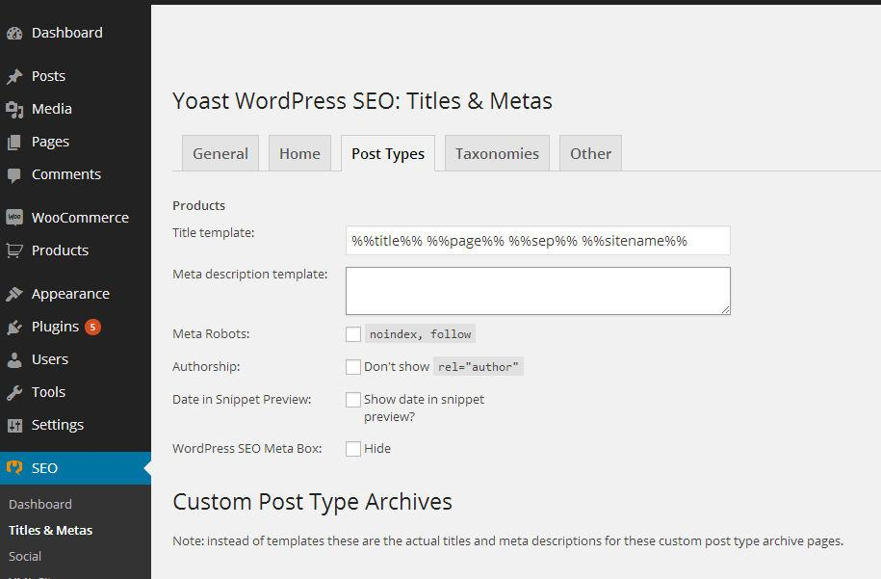Click the Meta description template textarea

pyautogui.click(x=537, y=291)
